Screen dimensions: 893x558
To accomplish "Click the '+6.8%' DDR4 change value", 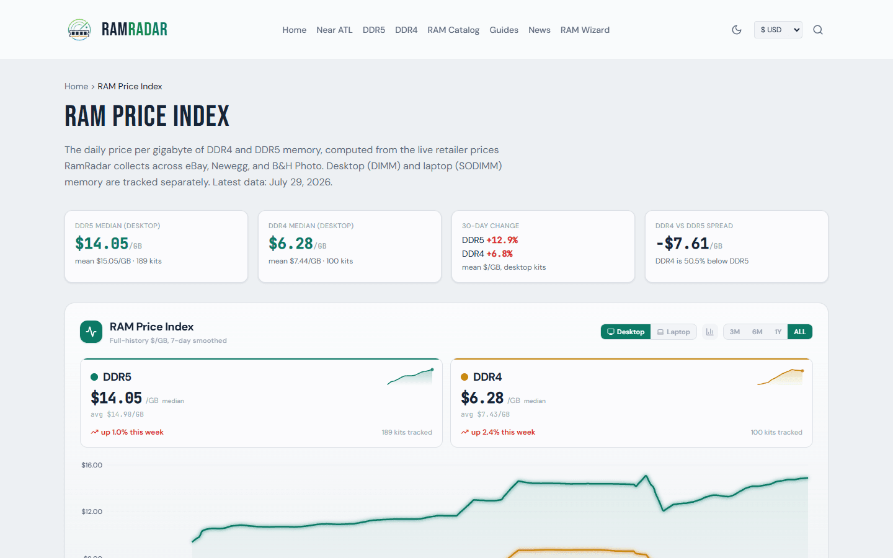I will tap(500, 254).
